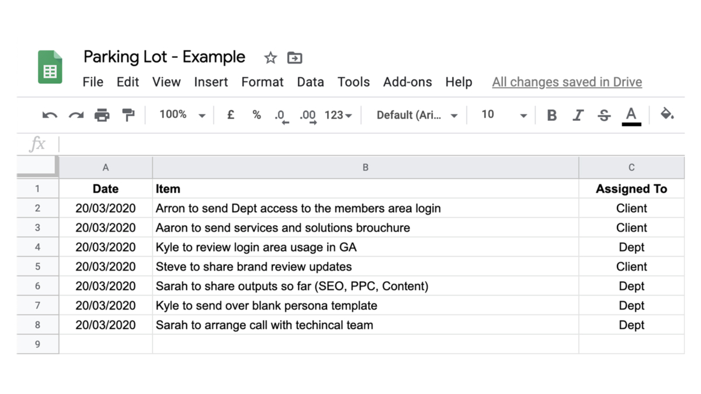Viewport: 701px width, 394px height.
Task: Click All changes saved in Drive link
Action: [x=567, y=82]
